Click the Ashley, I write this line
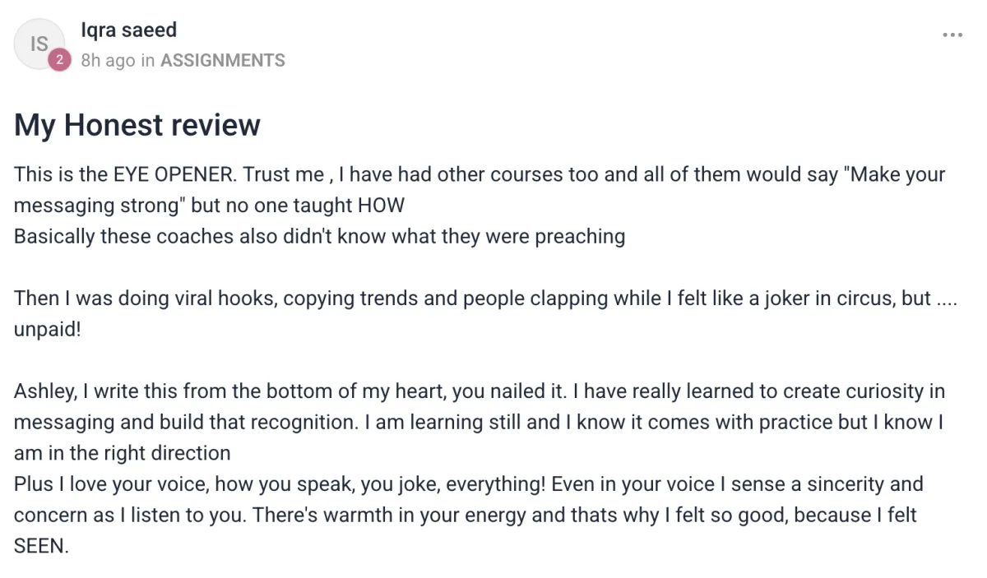The image size is (987, 578). pos(480,391)
